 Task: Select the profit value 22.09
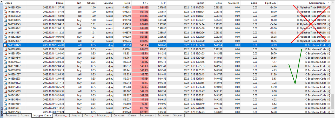click(273, 45)
